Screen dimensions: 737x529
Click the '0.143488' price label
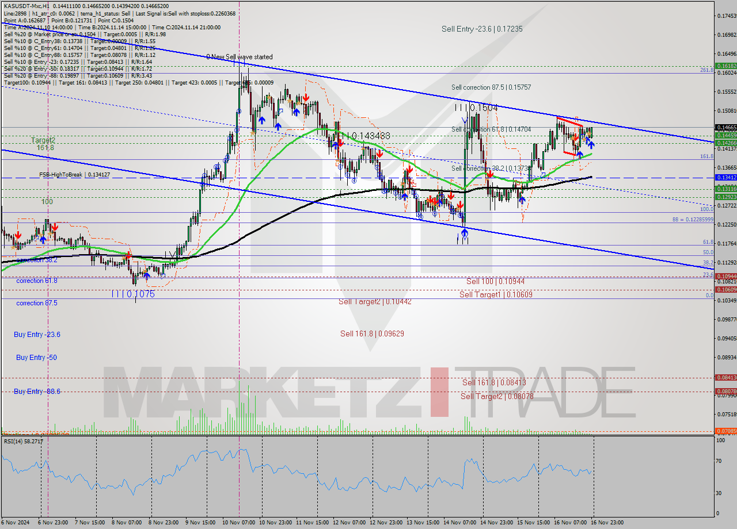pos(371,136)
